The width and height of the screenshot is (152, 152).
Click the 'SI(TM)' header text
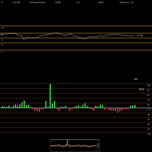[x=58, y=2]
